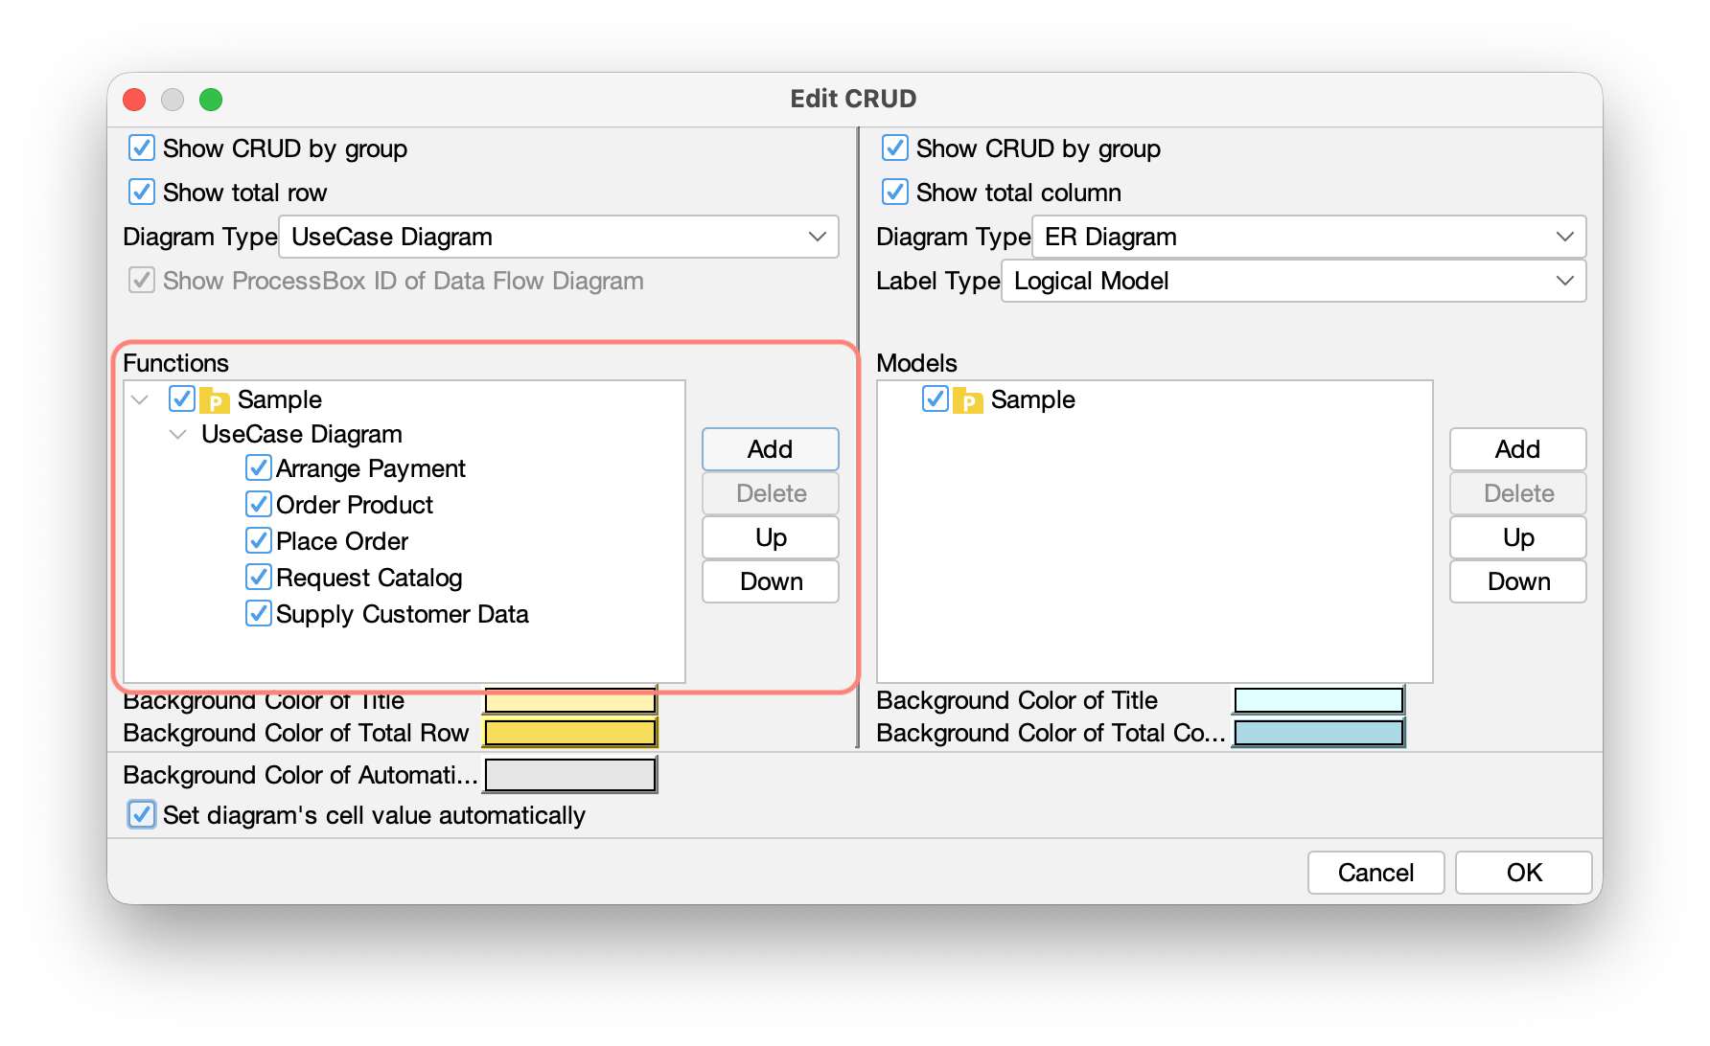The height and width of the screenshot is (1046, 1710).
Task: Uncheck the Arrange Payment use case
Action: click(257, 467)
